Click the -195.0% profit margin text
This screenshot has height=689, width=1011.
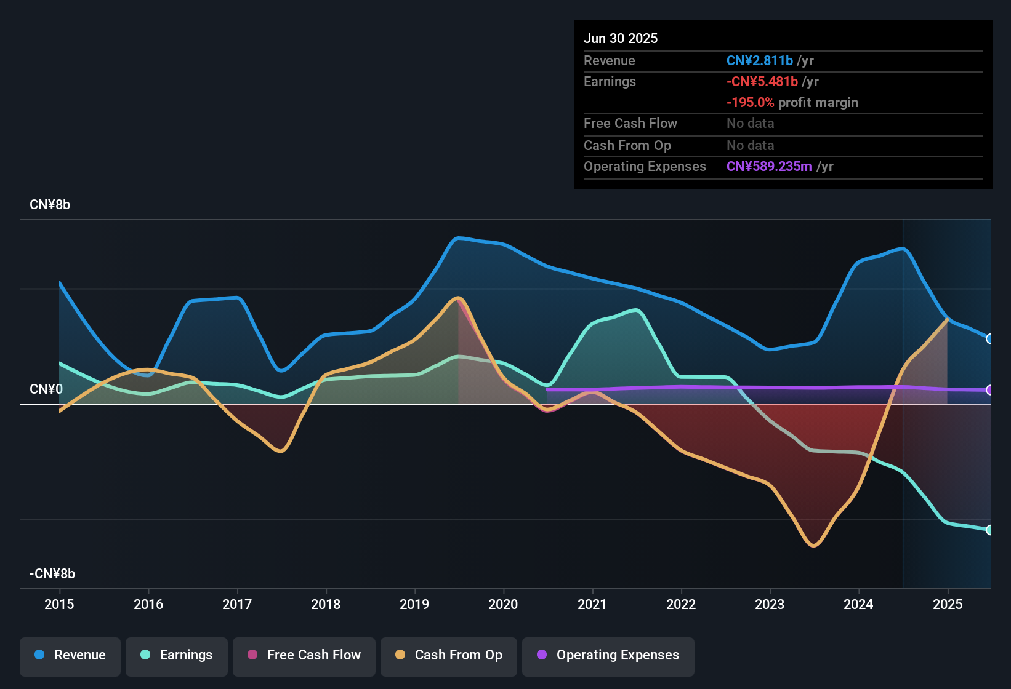click(792, 103)
